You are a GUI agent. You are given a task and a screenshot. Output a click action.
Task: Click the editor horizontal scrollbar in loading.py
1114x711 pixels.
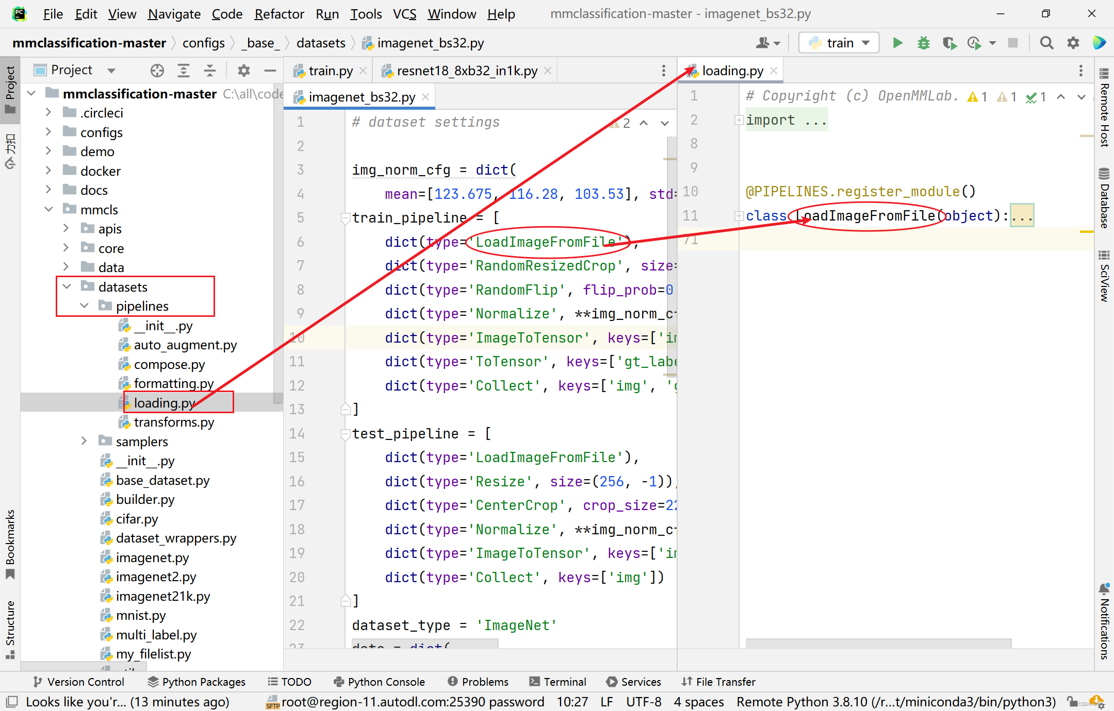[x=878, y=643]
